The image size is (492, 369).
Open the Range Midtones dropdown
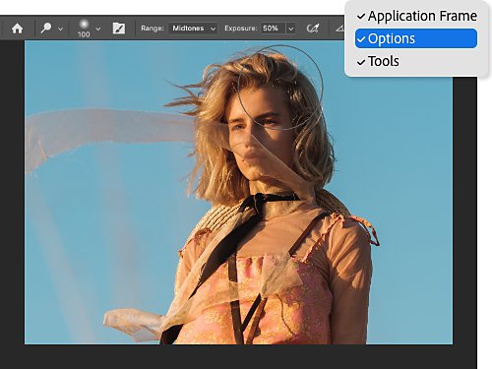(193, 29)
